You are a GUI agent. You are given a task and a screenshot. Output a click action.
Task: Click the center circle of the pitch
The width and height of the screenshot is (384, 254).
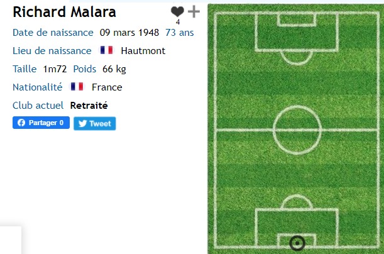(x=297, y=130)
